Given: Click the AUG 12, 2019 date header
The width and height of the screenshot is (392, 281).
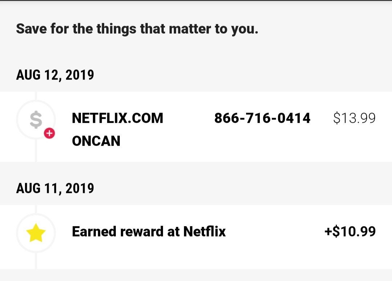Looking at the screenshot, I should 55,75.
